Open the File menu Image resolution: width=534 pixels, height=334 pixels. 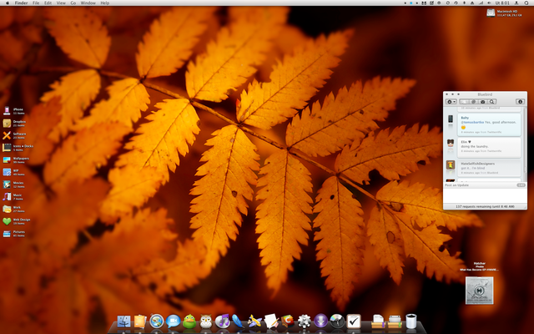pyautogui.click(x=36, y=3)
